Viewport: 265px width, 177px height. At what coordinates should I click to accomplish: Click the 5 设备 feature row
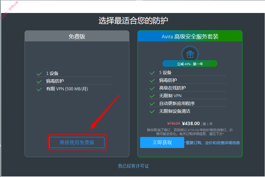[188, 73]
